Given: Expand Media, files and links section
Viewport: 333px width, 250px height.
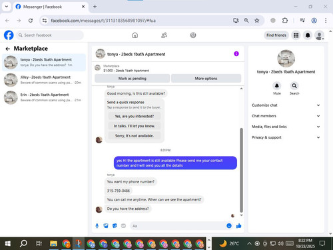Looking at the screenshot, I should 286,127.
